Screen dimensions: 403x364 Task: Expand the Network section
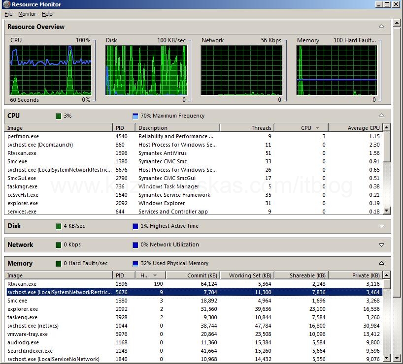tap(382, 245)
